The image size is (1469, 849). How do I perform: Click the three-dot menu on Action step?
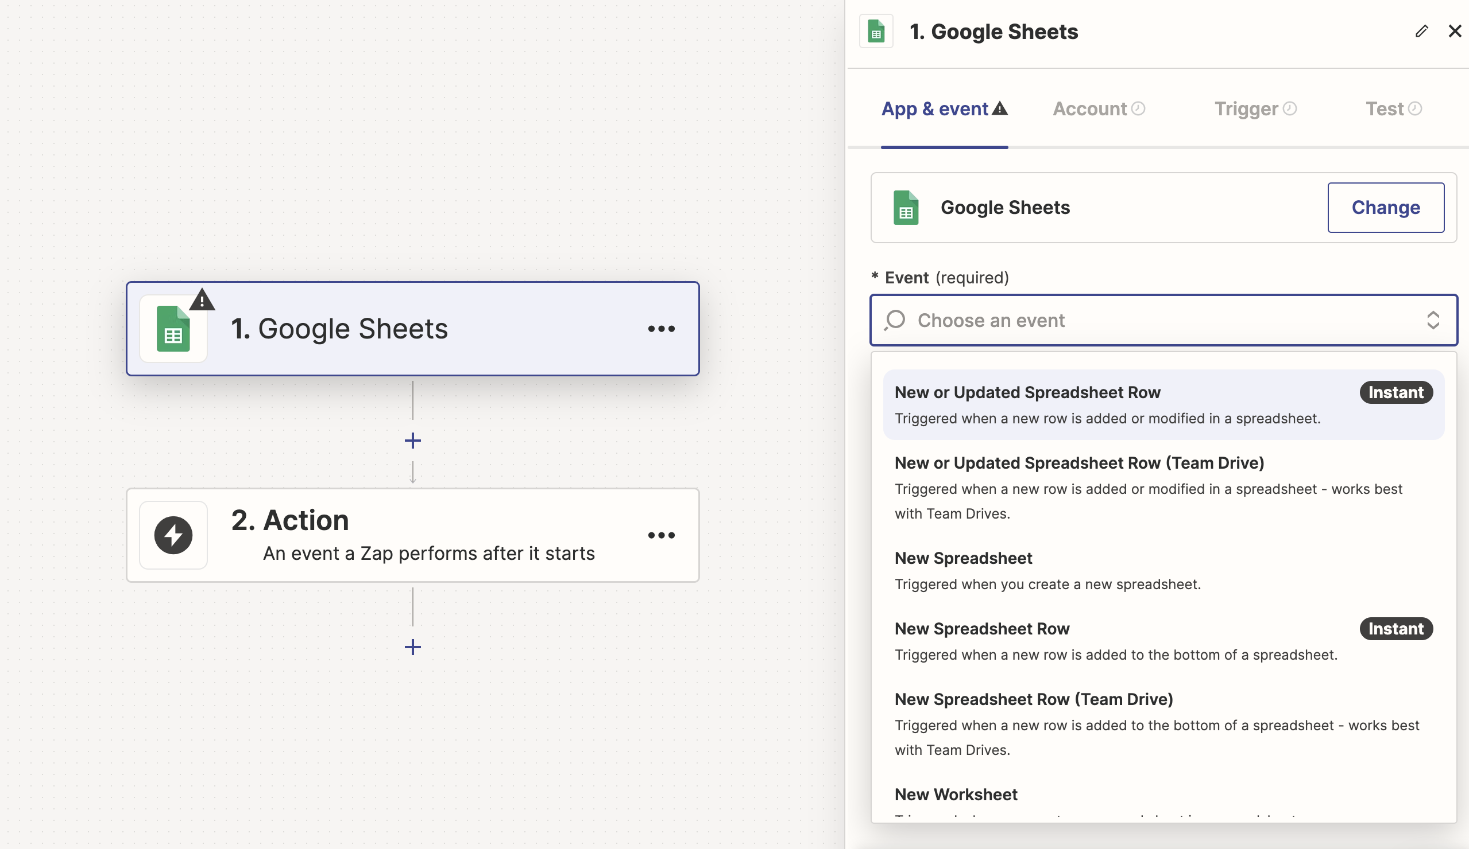click(x=663, y=533)
